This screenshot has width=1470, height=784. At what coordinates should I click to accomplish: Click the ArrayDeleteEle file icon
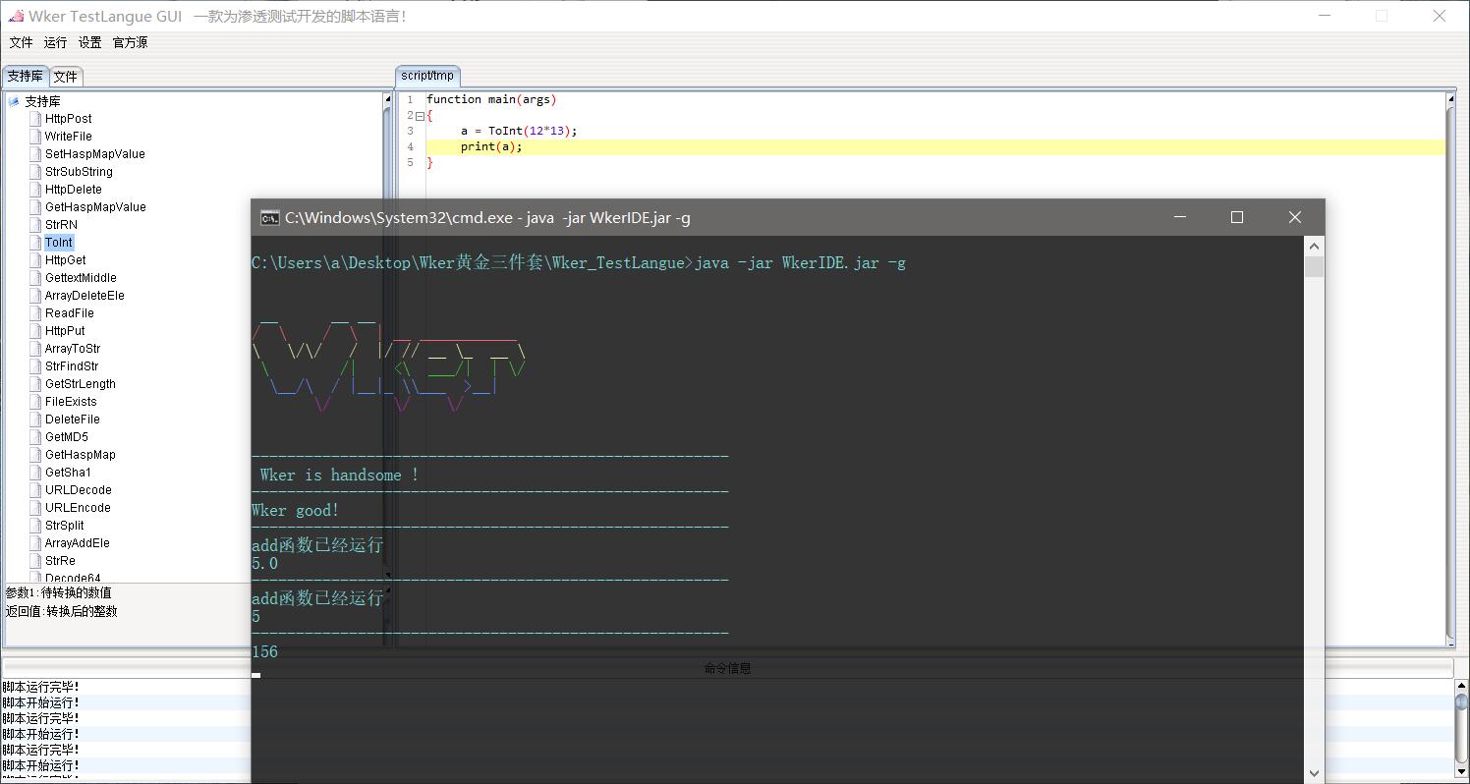click(x=35, y=296)
